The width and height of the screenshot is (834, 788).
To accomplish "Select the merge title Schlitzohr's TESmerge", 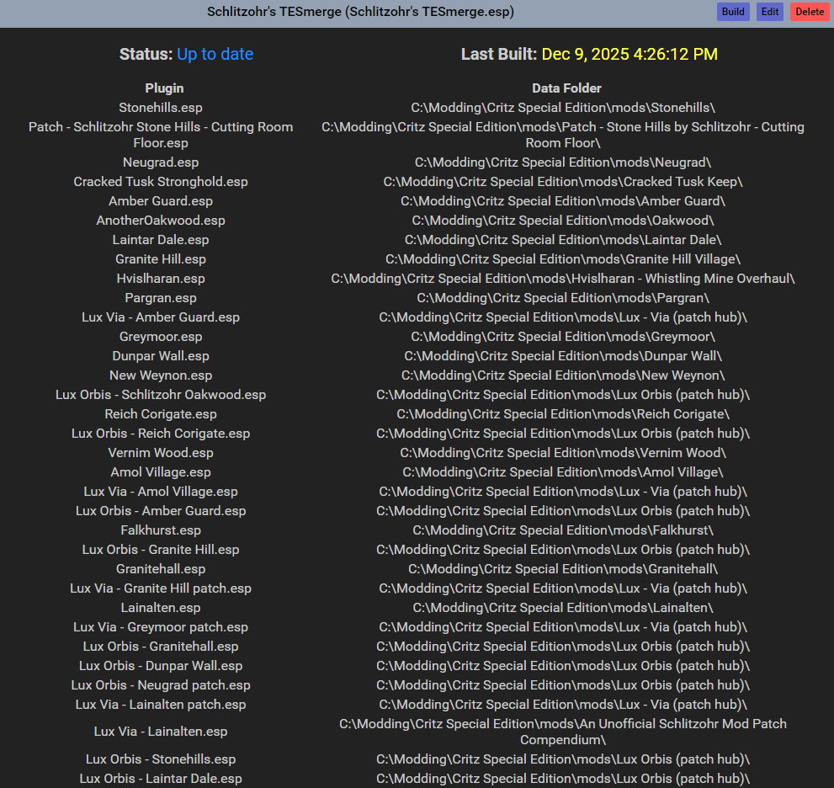I will (x=361, y=12).
